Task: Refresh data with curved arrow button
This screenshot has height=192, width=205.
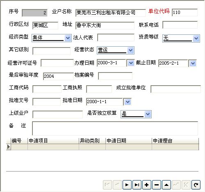Action: coord(196,185)
